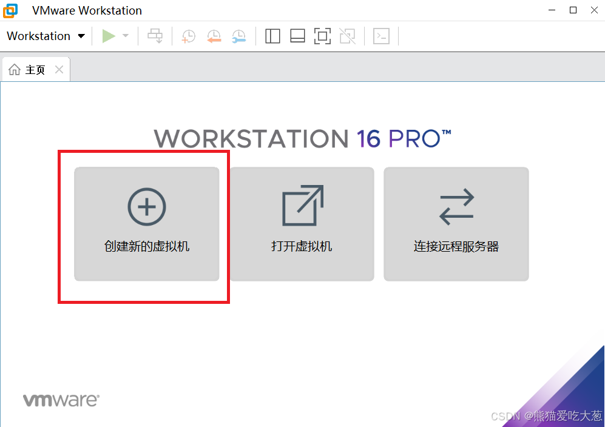Click 创建新的虚拟机 to create a VM
The height and width of the screenshot is (427, 605).
(x=146, y=224)
